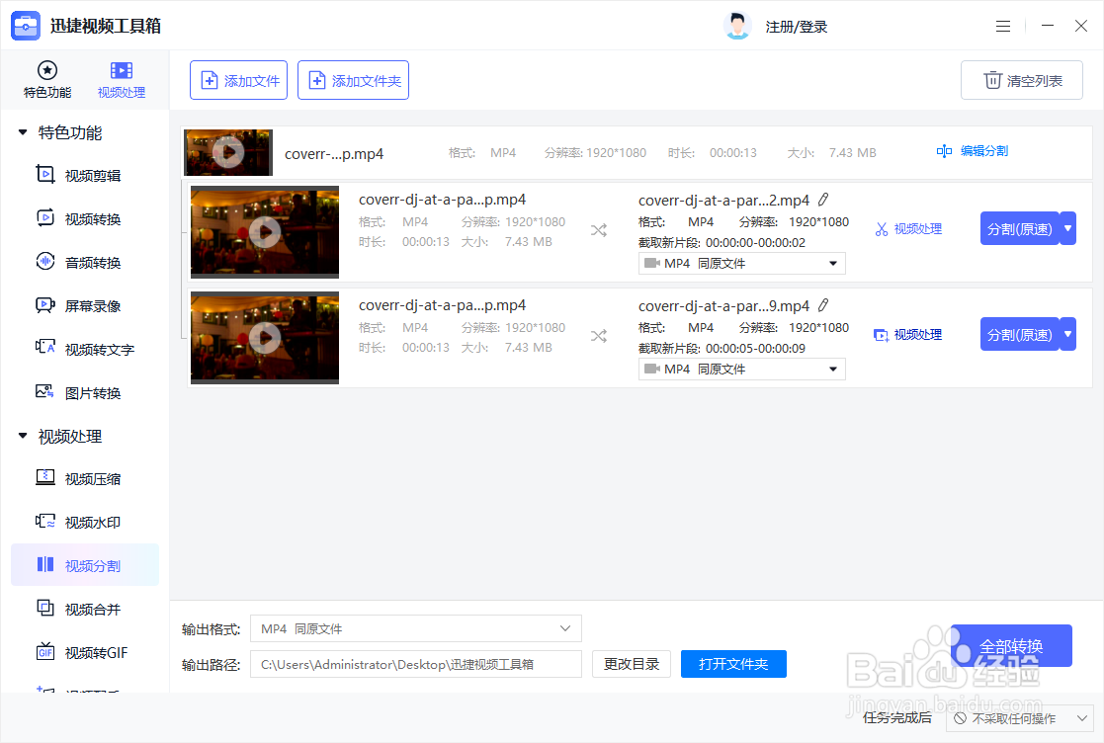This screenshot has width=1104, height=743.
Task: Click the 视频分割 icon
Action: click(45, 564)
